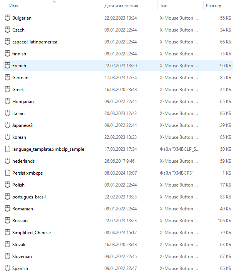Select the file named Slovak
242x280 pixels.
click(x=19, y=245)
